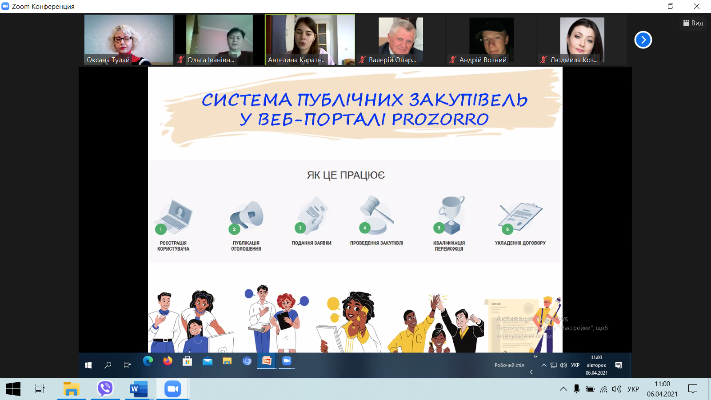Click the Публікація оголошення megaphone icon
The height and width of the screenshot is (400, 711).
(247, 217)
